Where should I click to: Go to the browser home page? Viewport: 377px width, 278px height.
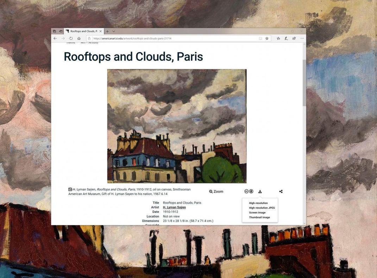pos(79,38)
